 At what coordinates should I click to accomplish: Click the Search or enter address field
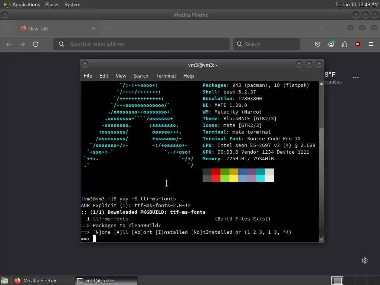click(141, 44)
